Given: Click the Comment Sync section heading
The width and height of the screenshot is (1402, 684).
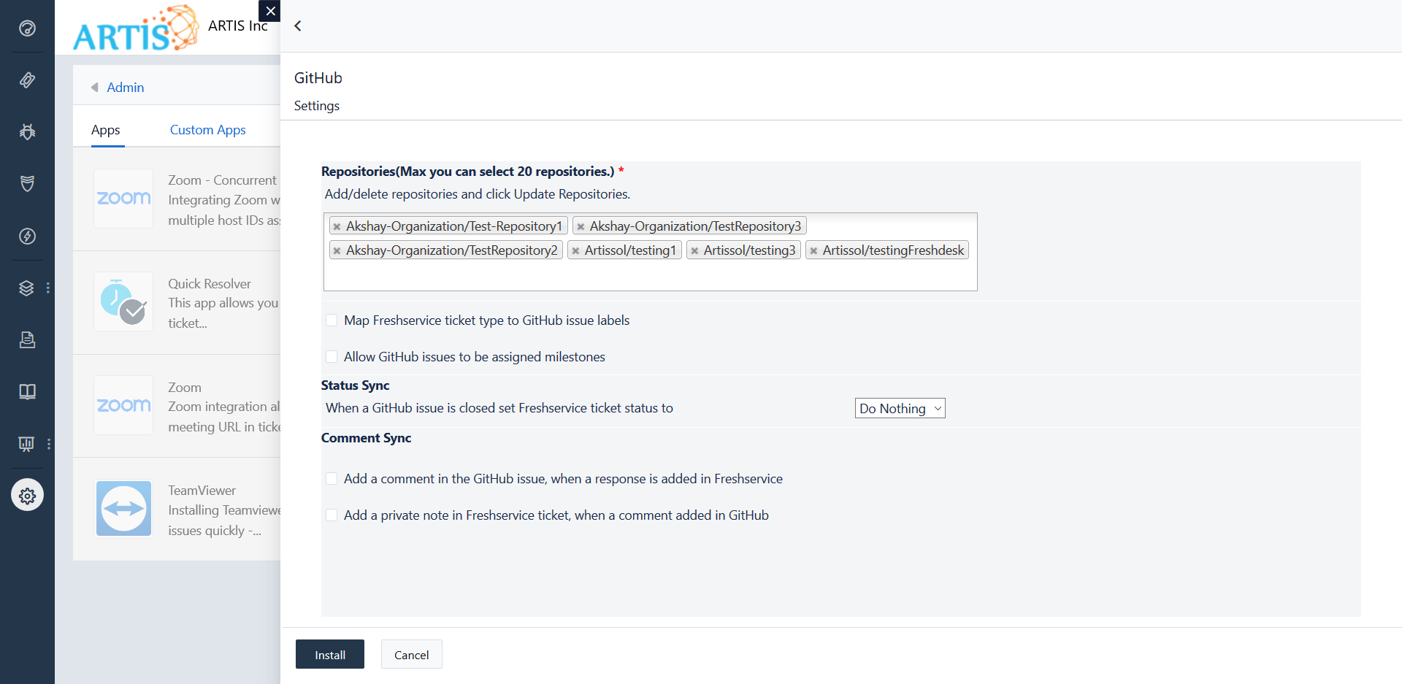Looking at the screenshot, I should pos(367,438).
